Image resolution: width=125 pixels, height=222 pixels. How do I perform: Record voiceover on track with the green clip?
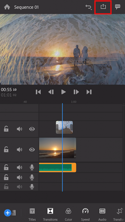coord(32,168)
